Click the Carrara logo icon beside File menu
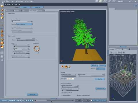Image resolution: width=138 pixels, height=103 pixels. tap(4, 1)
